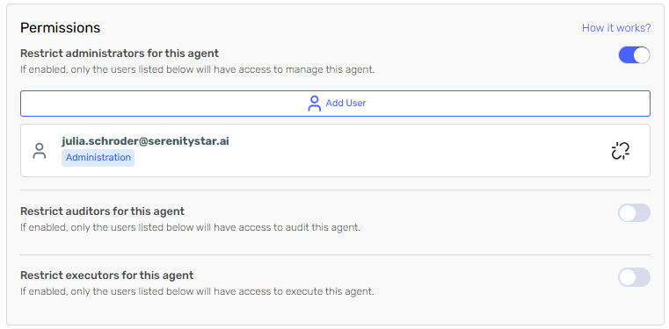Click the person icon in Add User
669x329 pixels.
point(315,104)
